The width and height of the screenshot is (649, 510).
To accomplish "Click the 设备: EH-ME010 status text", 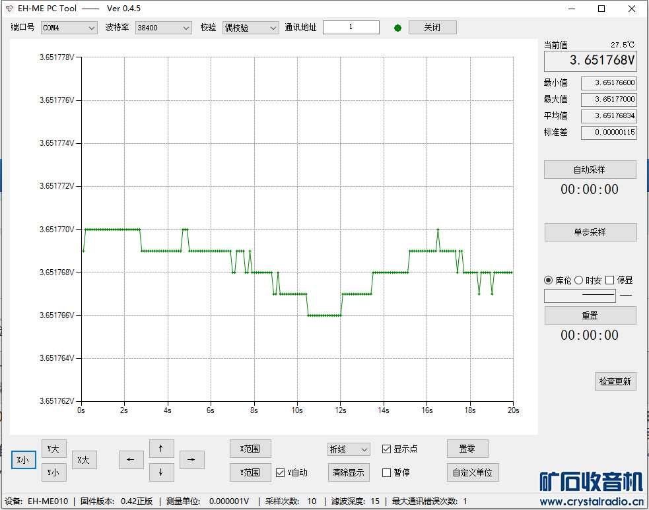I will 36,501.
